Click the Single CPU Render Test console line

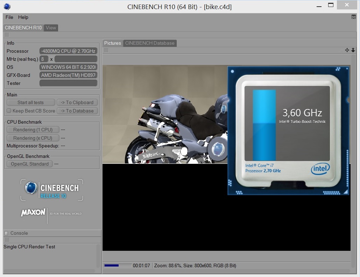click(x=29, y=247)
